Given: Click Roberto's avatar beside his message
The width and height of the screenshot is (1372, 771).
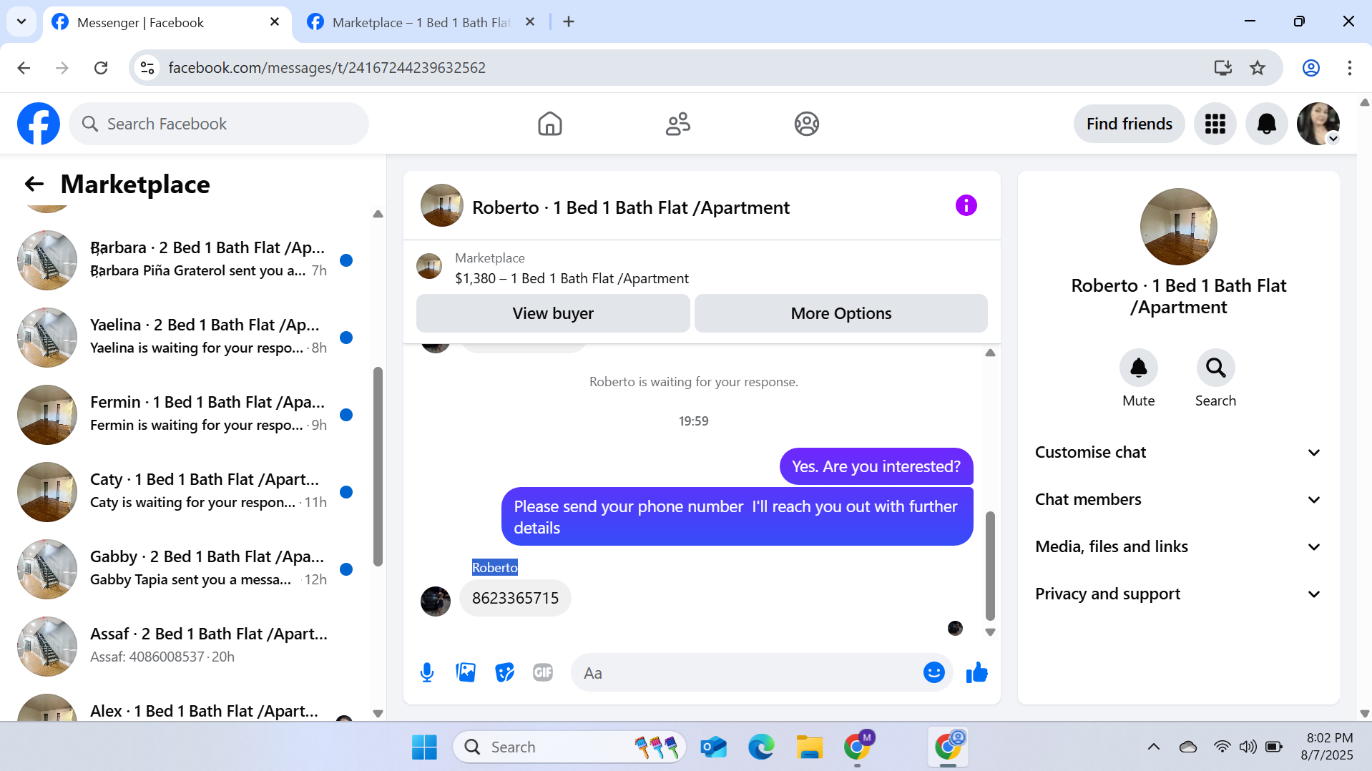Looking at the screenshot, I should point(435,601).
